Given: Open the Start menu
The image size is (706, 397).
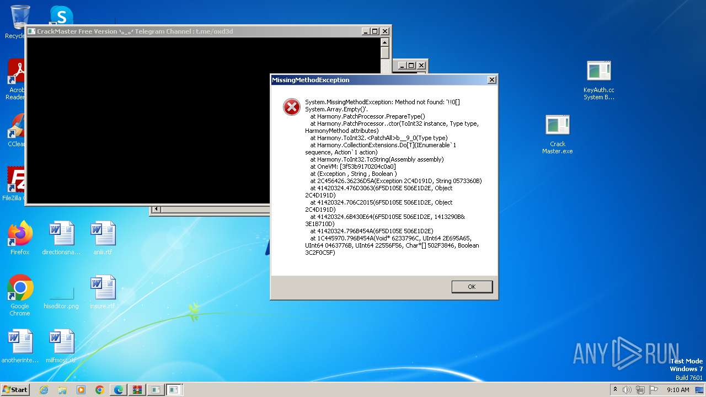Looking at the screenshot, I should tap(15, 389).
